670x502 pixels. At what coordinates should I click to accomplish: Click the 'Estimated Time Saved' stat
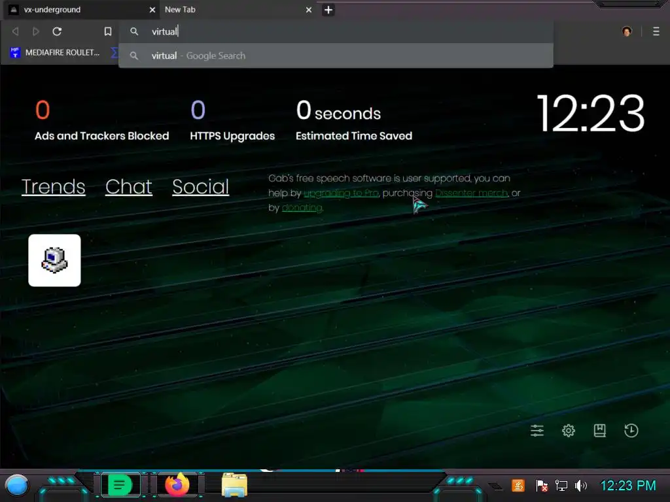pos(354,121)
